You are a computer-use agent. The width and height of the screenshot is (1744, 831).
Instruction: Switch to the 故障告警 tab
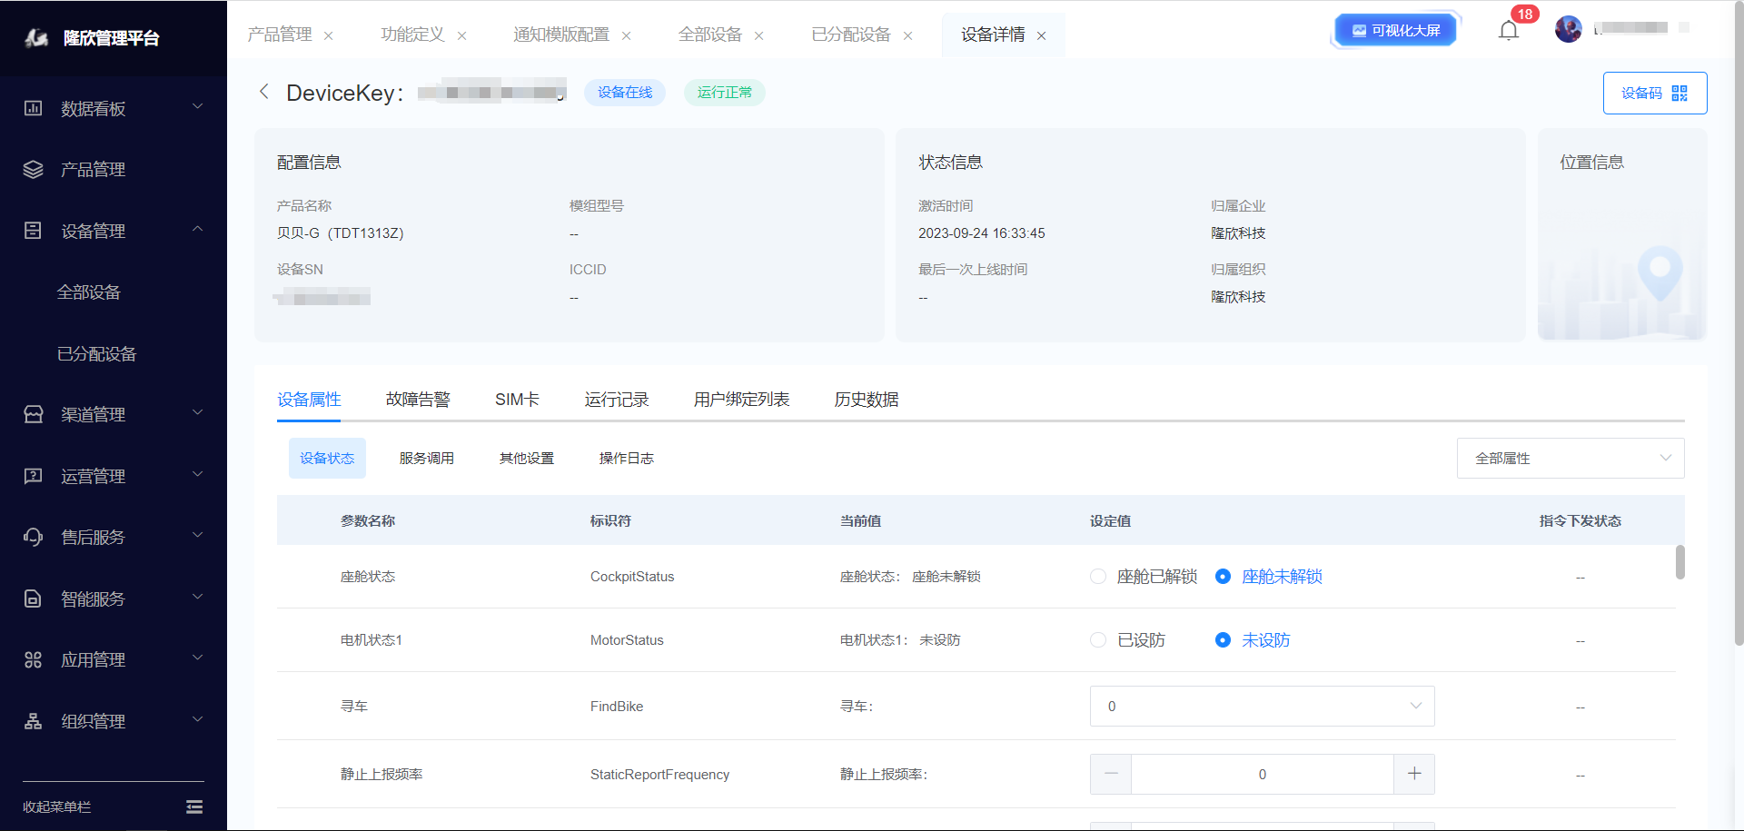click(418, 400)
